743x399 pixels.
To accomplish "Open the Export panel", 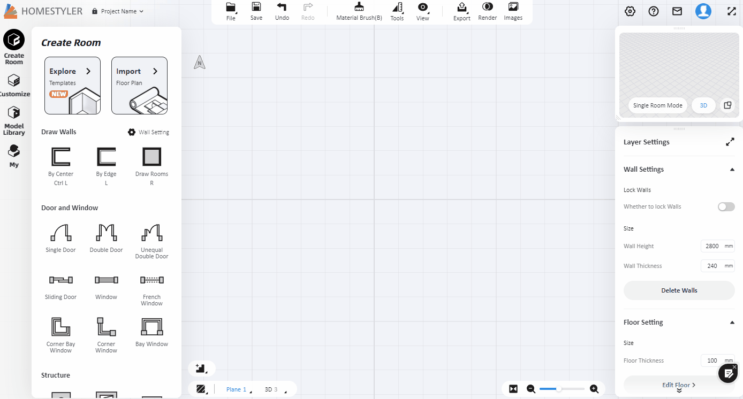I will coord(461,11).
